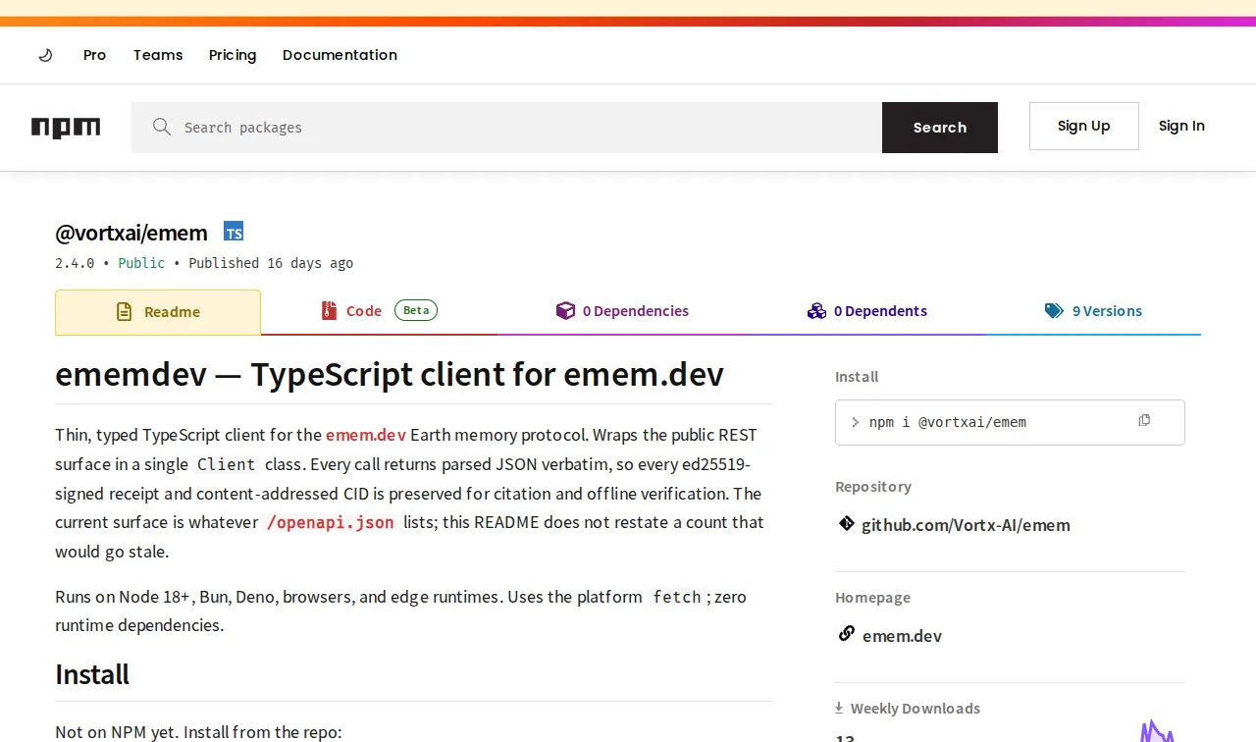1256x742 pixels.
Task: Click the repository git icon
Action: [846, 524]
